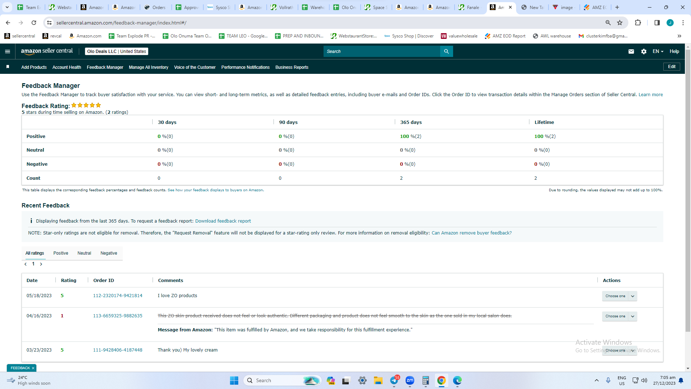Open Chrome from the taskbar
The width and height of the screenshot is (691, 389).
click(441, 380)
